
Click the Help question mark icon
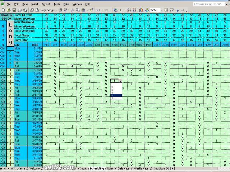[166, 10]
